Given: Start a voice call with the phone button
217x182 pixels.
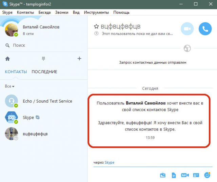Looking at the screenshot, I should click(x=205, y=28).
